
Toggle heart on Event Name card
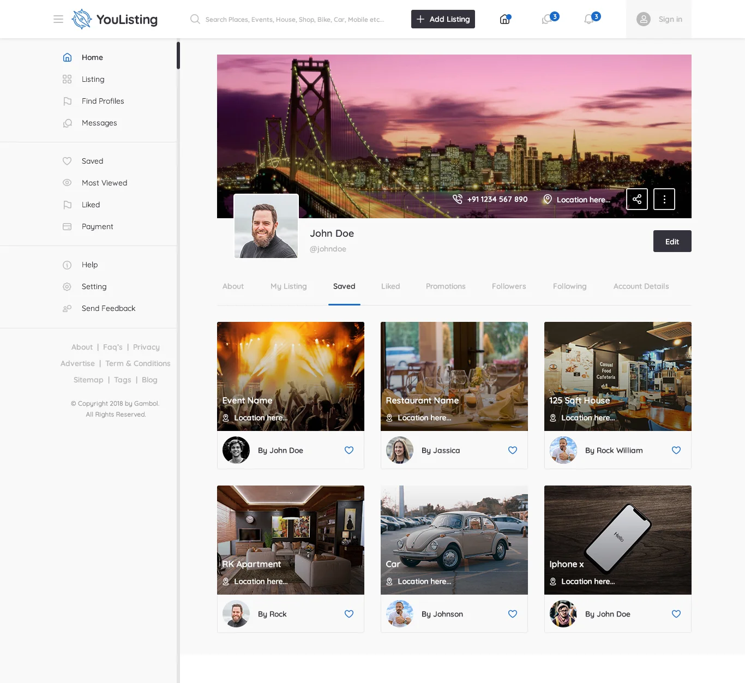coord(349,450)
